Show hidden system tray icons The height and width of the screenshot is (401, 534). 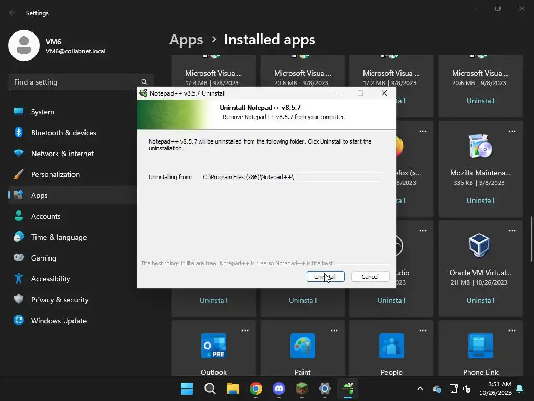click(x=420, y=388)
